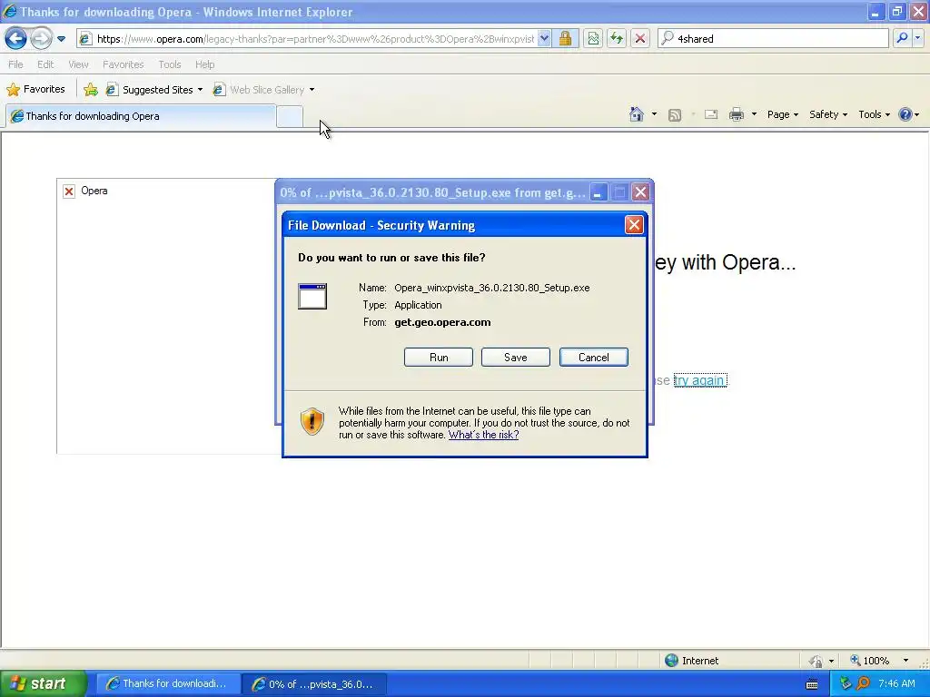
Task: Click the application file icon in dialog
Action: (x=312, y=297)
